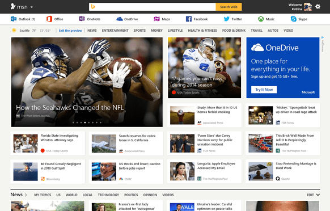Switch to the POLITICS news tab
Screen dimensions: 330x211
[x=131, y=195]
